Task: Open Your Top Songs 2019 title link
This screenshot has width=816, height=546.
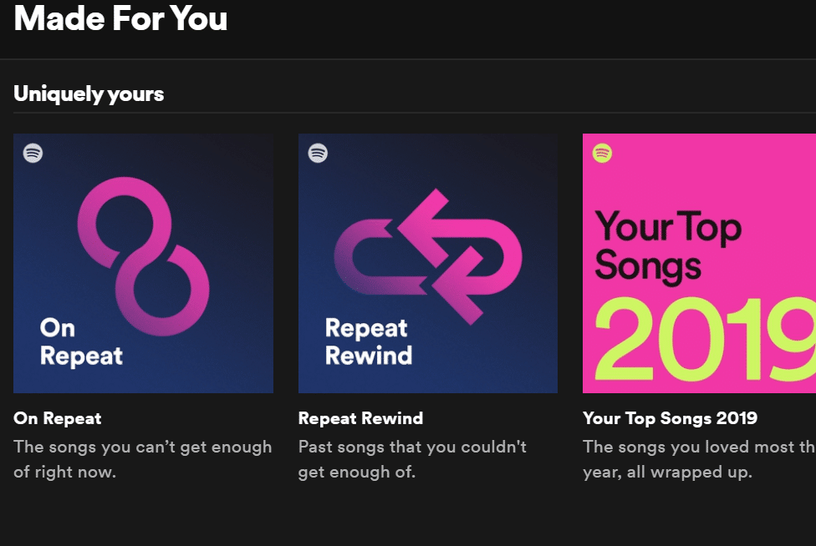Action: coord(670,418)
